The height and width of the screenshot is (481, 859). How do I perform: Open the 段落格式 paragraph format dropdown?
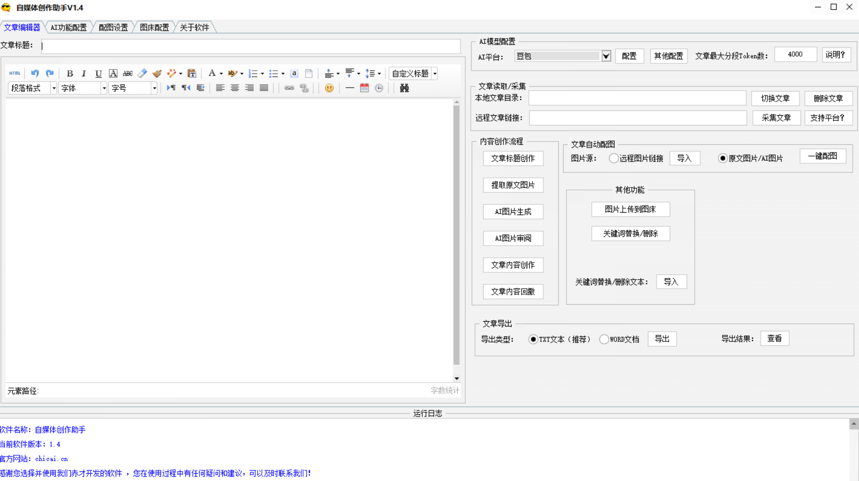pos(32,88)
